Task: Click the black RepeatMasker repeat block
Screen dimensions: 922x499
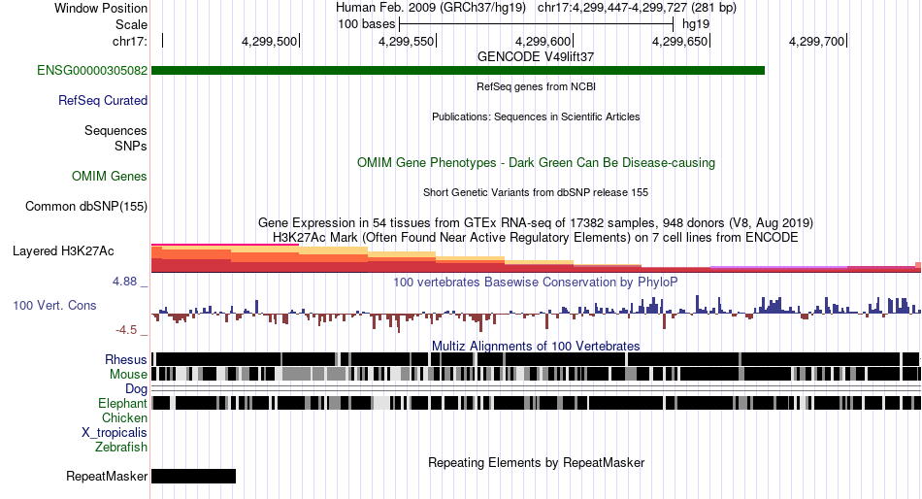Action: [193, 476]
